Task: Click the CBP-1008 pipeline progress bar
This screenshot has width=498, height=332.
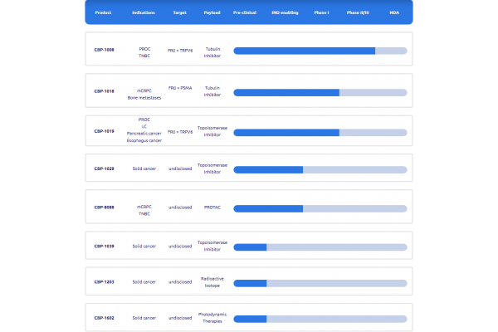Action: tap(320, 51)
